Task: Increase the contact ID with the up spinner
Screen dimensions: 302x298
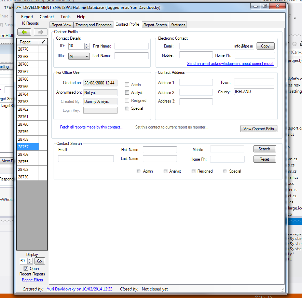Action: (x=87, y=44)
